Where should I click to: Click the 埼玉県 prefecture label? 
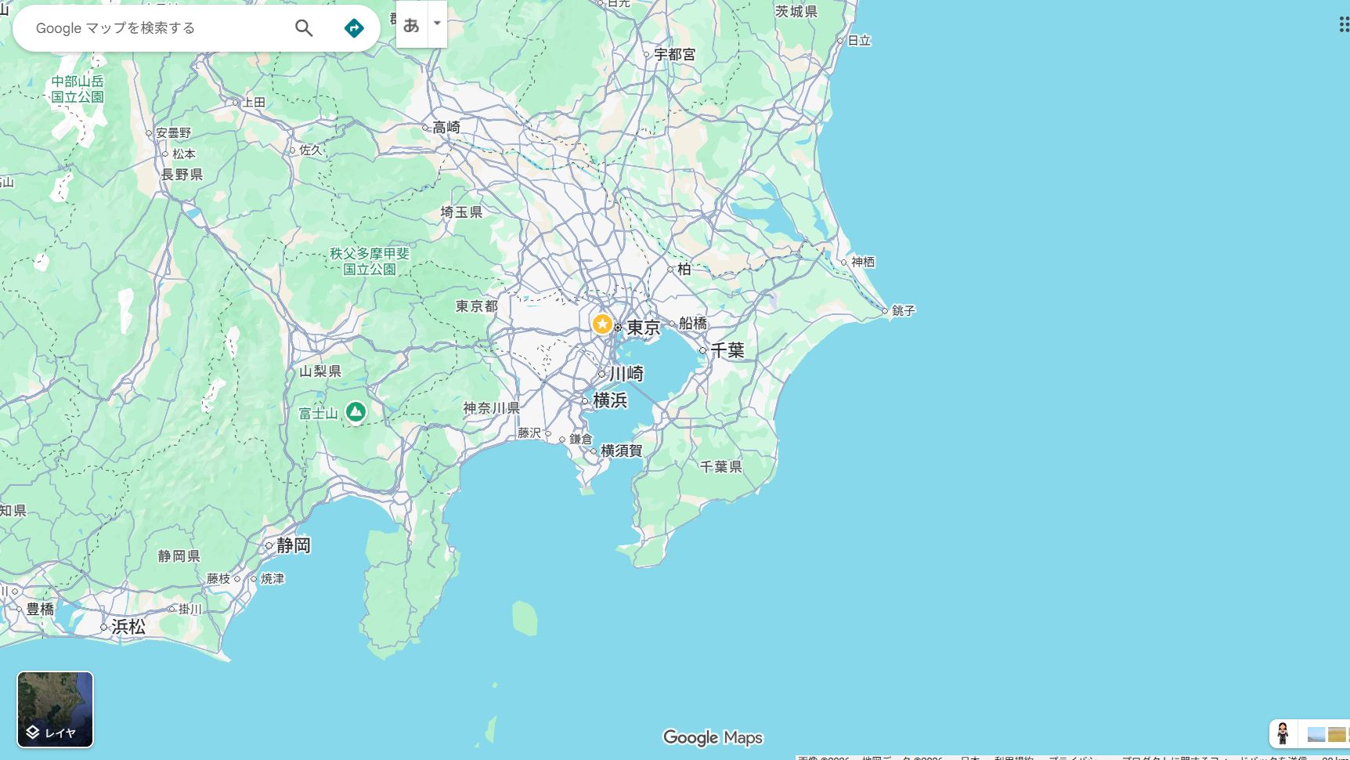tap(462, 212)
